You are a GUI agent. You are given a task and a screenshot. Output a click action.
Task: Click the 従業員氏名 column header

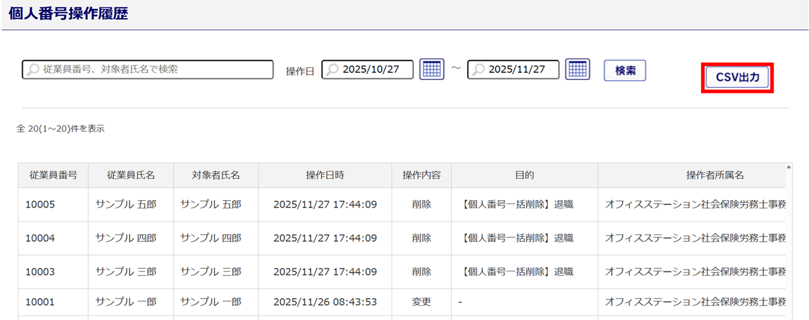[131, 175]
